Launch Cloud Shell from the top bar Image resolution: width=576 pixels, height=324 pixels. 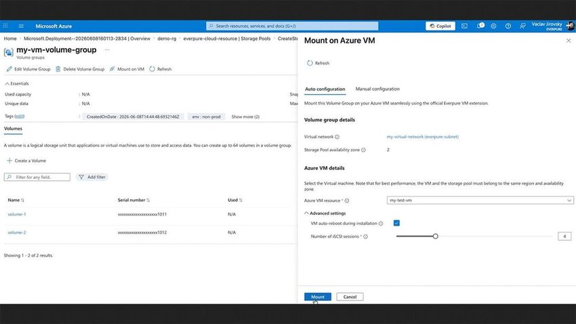click(464, 26)
